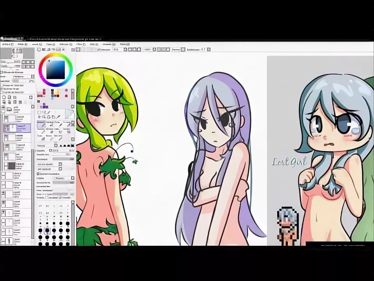The image size is (374, 281).
Task: Open the Canvas menu
Action: click(x=37, y=44)
